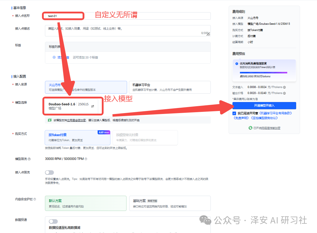Viewport: 317px width, 233px height.
Task: Uncheck the agreement terms checkbox
Action: coord(234,113)
